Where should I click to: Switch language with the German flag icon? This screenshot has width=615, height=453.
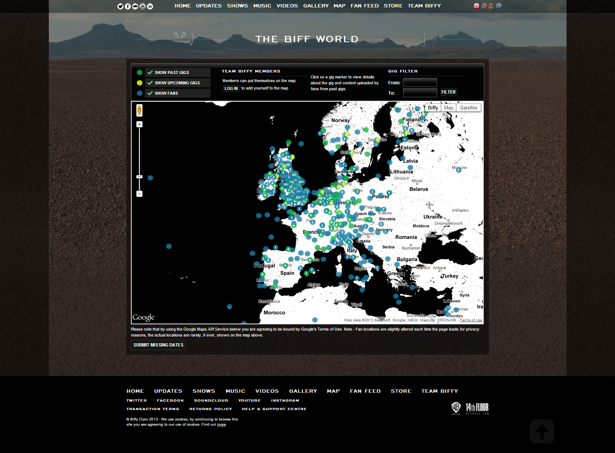tap(491, 6)
